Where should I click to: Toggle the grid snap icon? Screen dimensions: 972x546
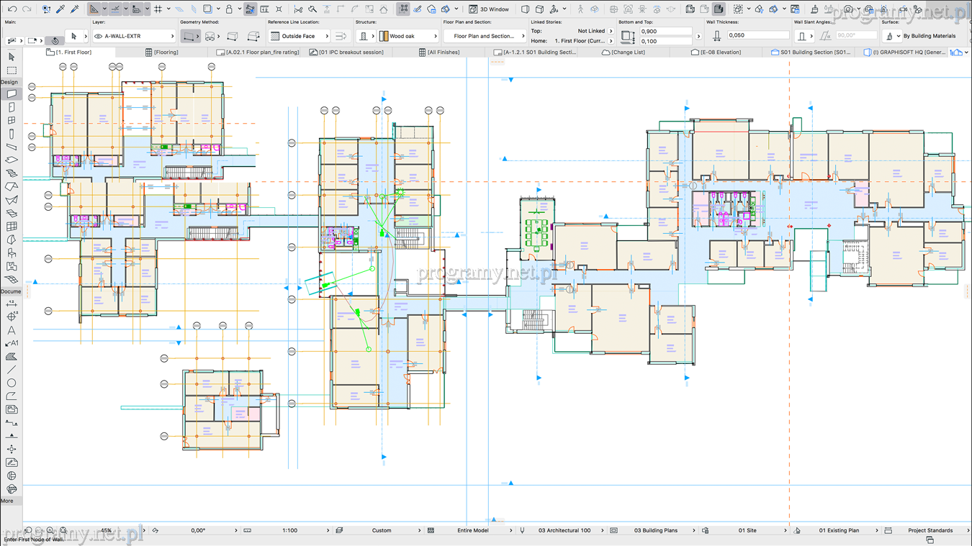pos(158,9)
